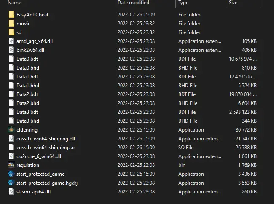
Task: Select the Data3.bhd file row
Action: click(x=133, y=121)
